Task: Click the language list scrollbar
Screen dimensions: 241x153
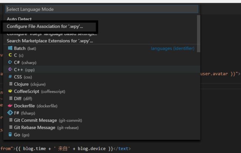Action: click(x=199, y=33)
